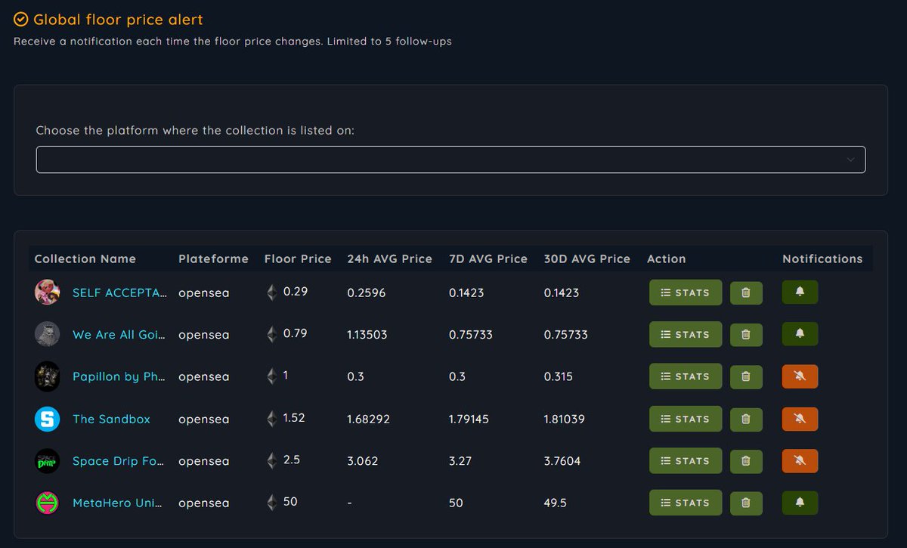This screenshot has height=548, width=907.
Task: Select 30D average value 1.81039
Action: coord(565,419)
